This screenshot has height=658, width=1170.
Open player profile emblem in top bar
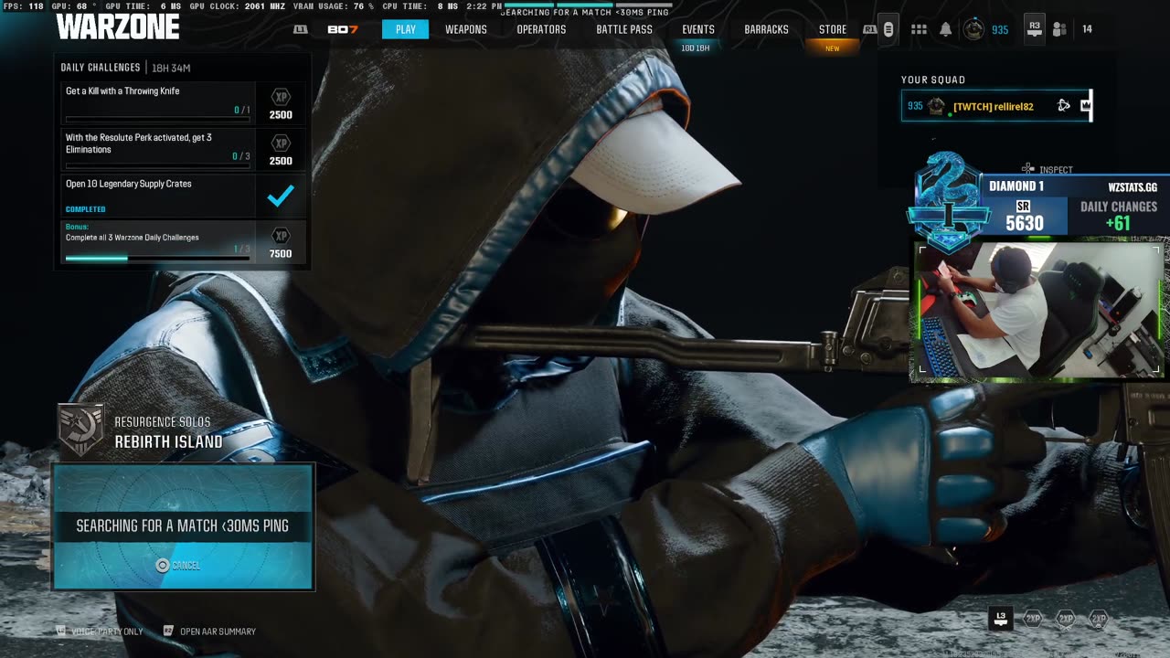(x=974, y=29)
